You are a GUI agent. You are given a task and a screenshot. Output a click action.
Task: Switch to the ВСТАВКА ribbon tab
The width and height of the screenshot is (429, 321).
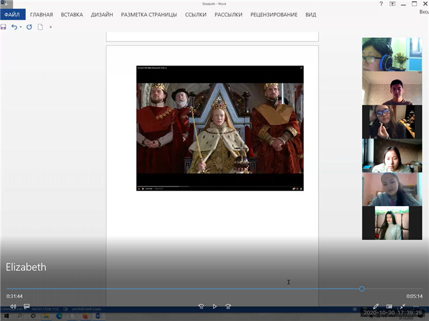click(x=72, y=14)
